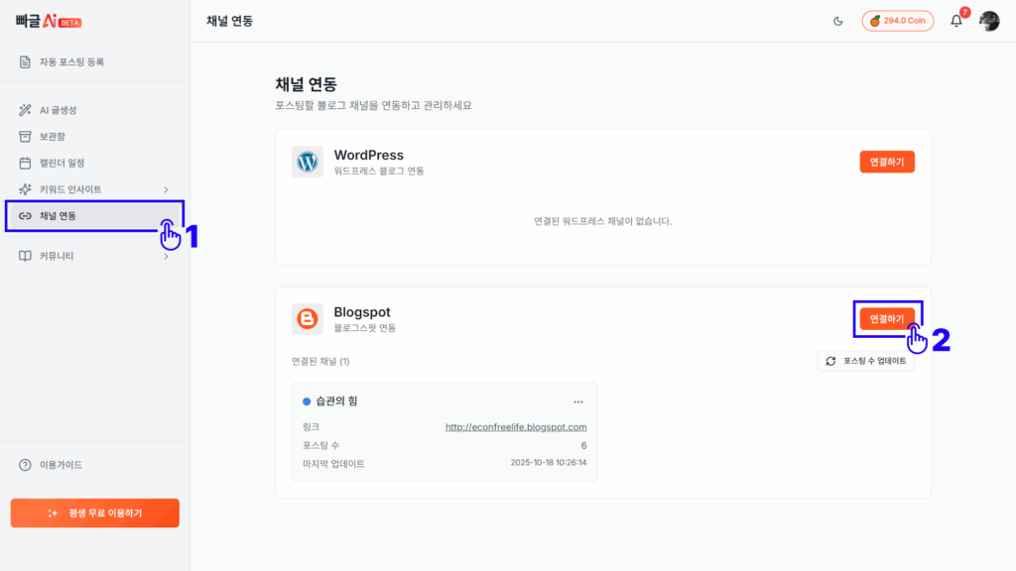Click Blogspot 연결하기 button

[x=887, y=319]
